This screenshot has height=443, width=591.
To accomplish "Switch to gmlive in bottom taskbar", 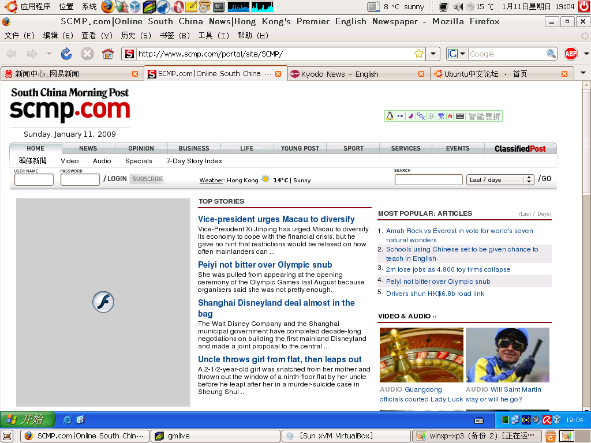I will point(216,436).
